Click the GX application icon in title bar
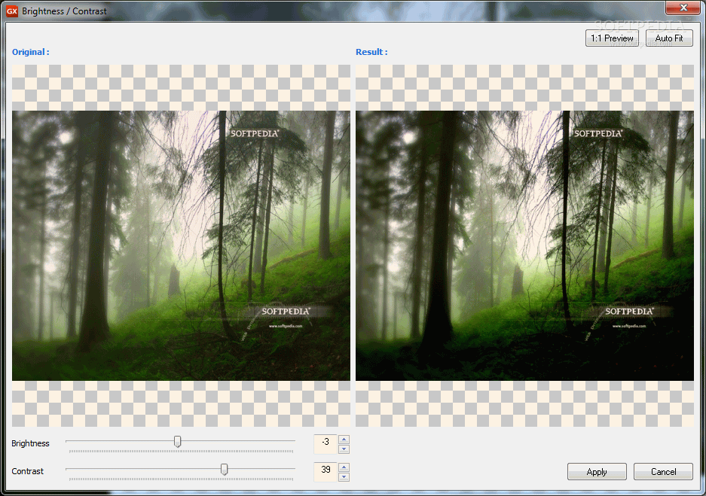706x496 pixels. [x=12, y=11]
